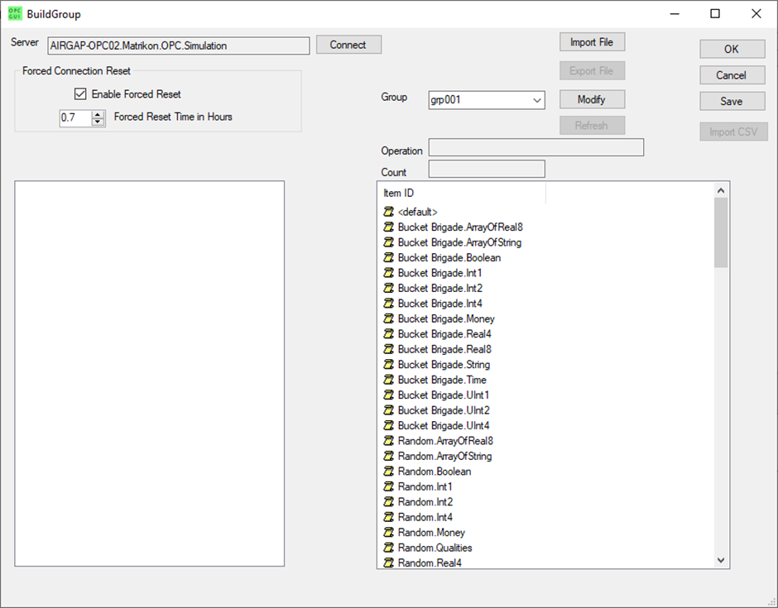Image resolution: width=778 pixels, height=608 pixels.
Task: Click the icon for Bucket Brigade.Real8
Action: point(388,349)
